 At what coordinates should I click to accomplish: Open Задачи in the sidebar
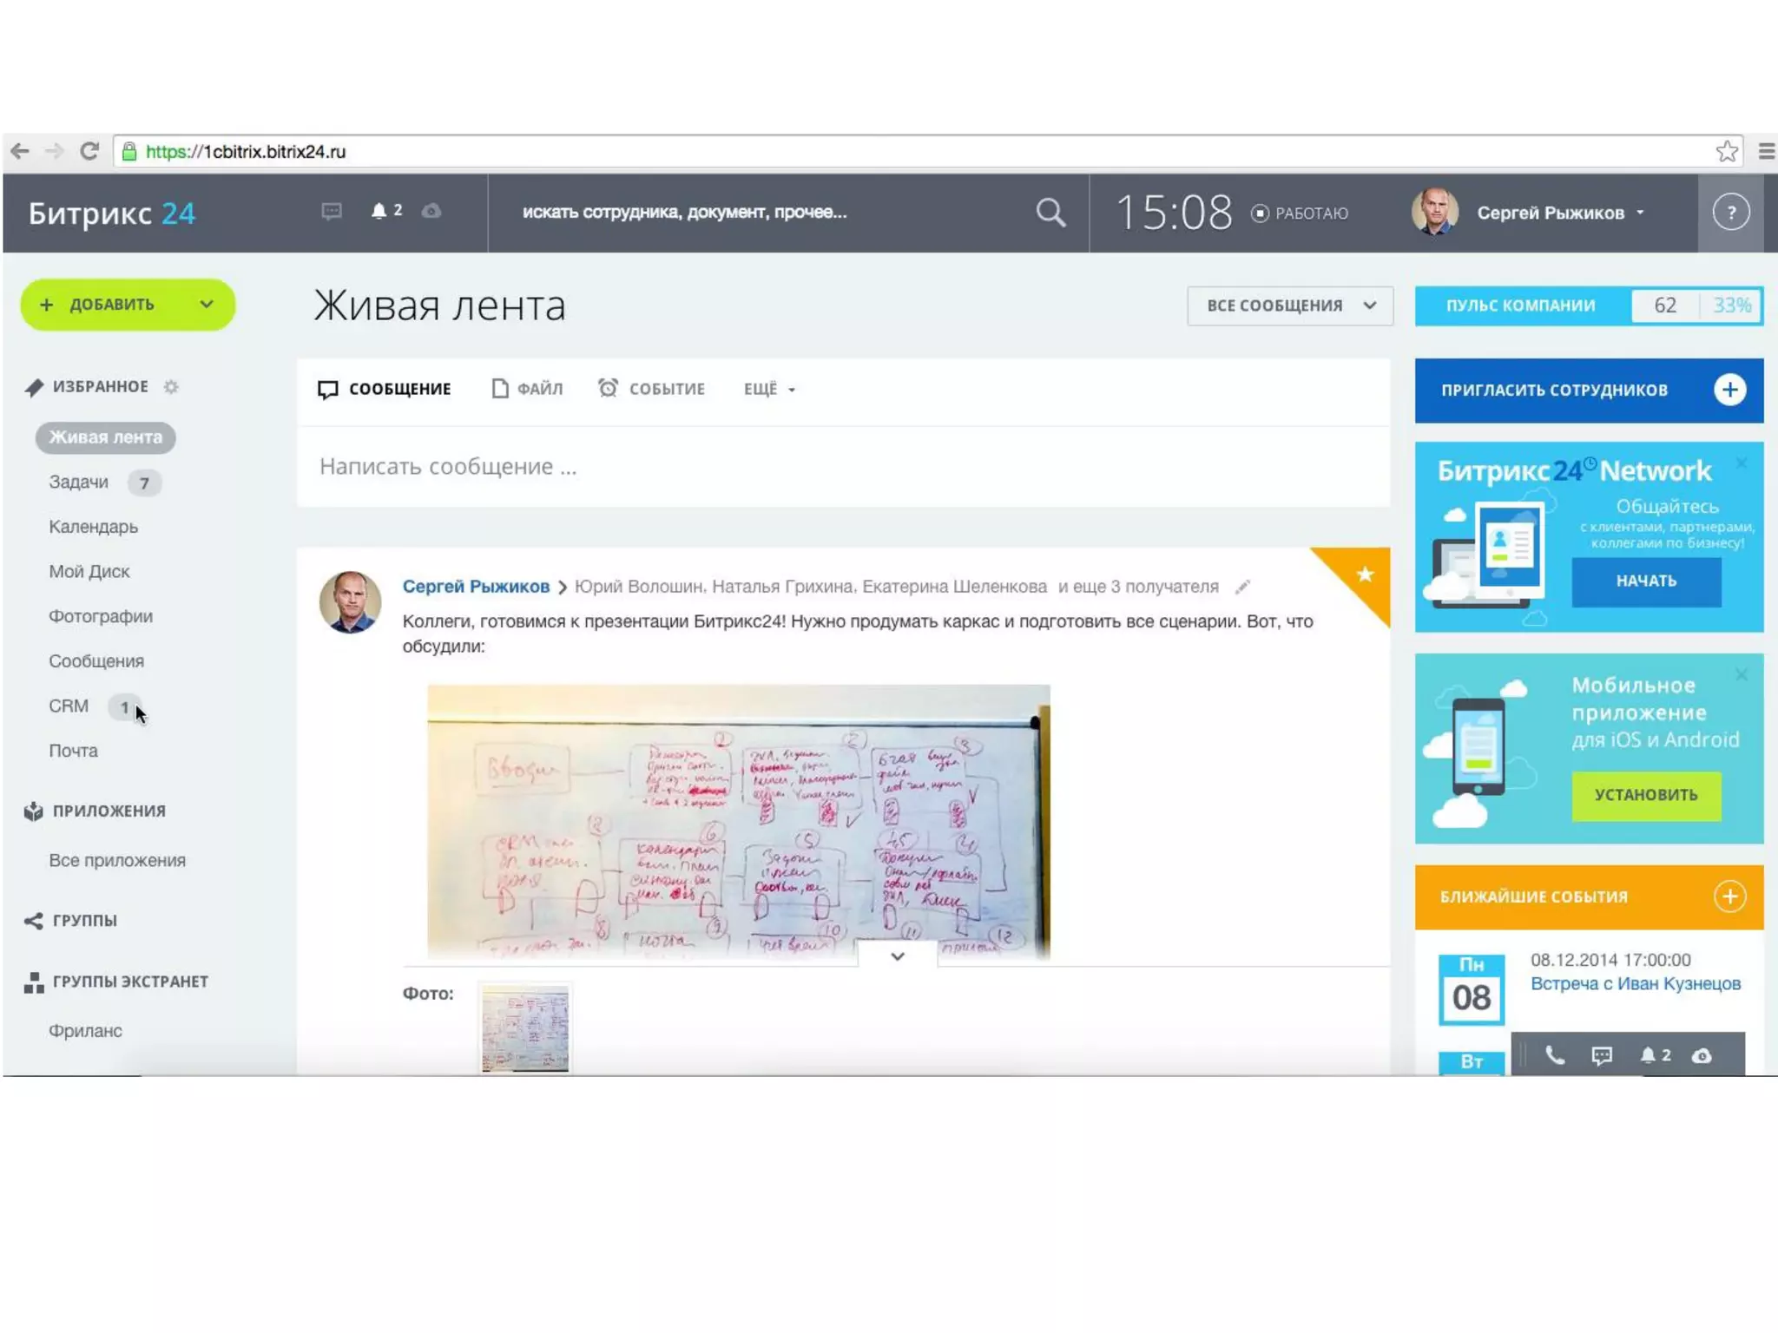pyautogui.click(x=79, y=483)
